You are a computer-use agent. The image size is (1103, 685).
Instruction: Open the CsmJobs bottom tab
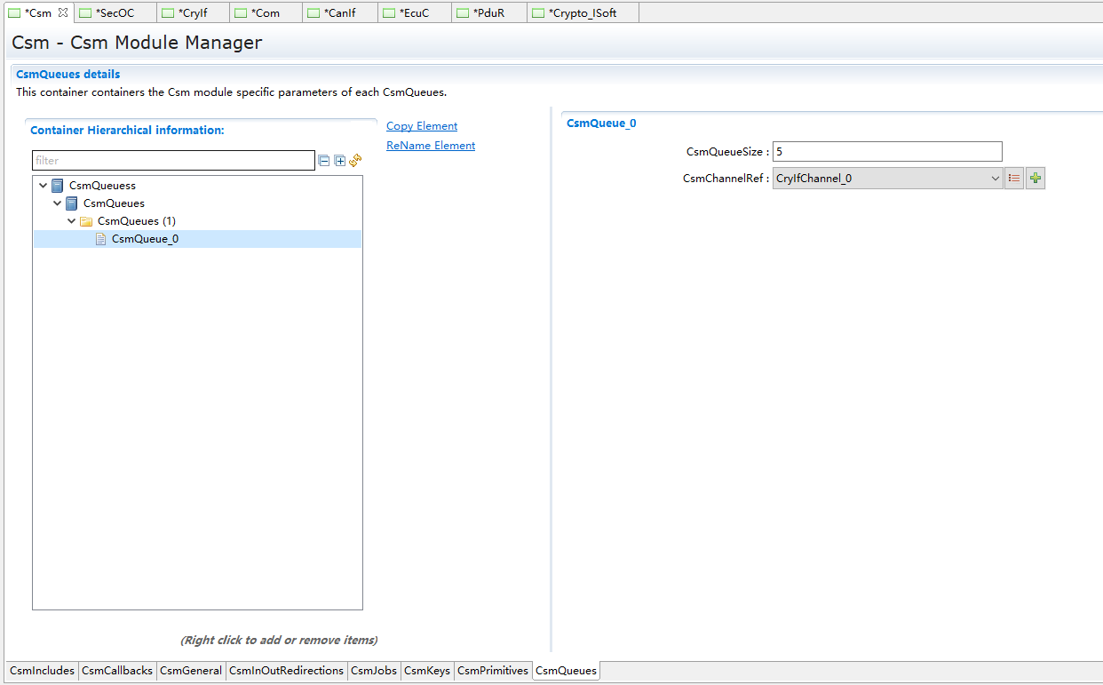coord(373,671)
